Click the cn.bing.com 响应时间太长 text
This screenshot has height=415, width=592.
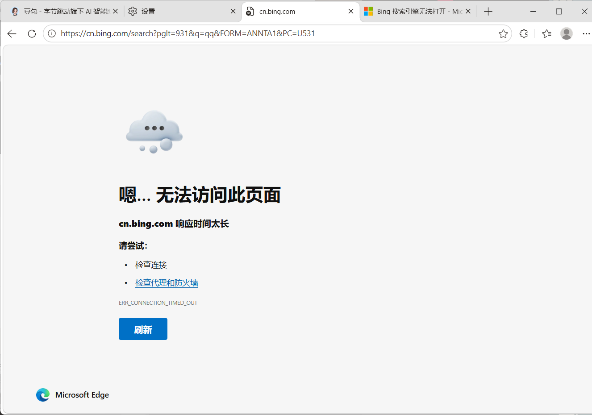tap(174, 224)
